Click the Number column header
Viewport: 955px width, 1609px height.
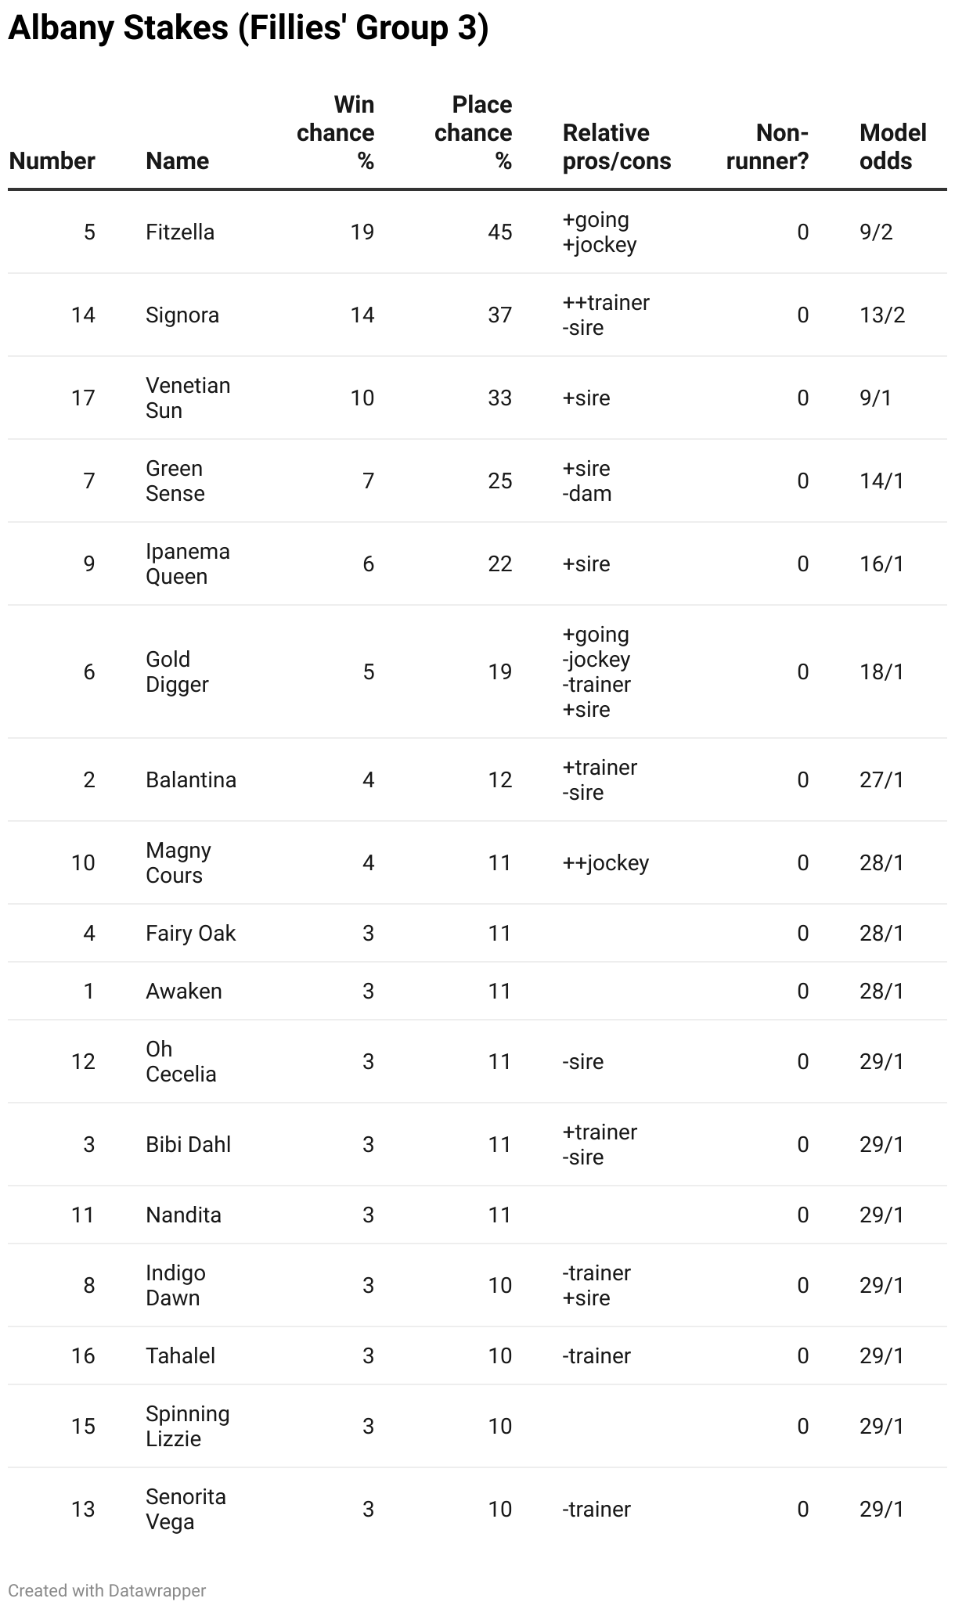click(52, 161)
